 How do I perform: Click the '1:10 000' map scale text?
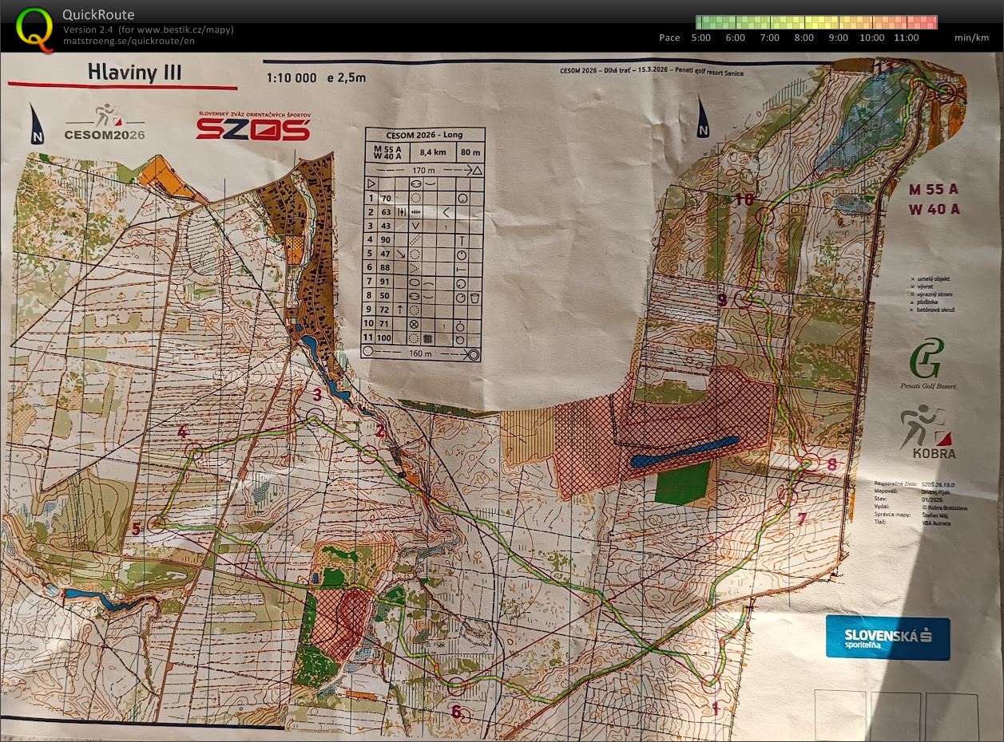292,78
